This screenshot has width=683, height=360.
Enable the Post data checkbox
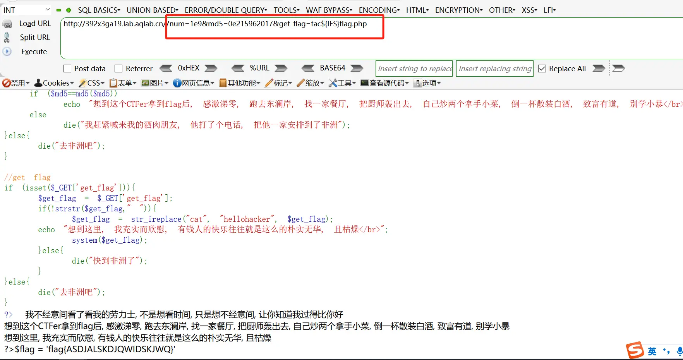click(x=67, y=69)
